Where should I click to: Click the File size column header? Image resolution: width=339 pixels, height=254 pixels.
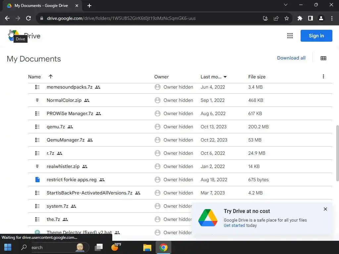(257, 77)
